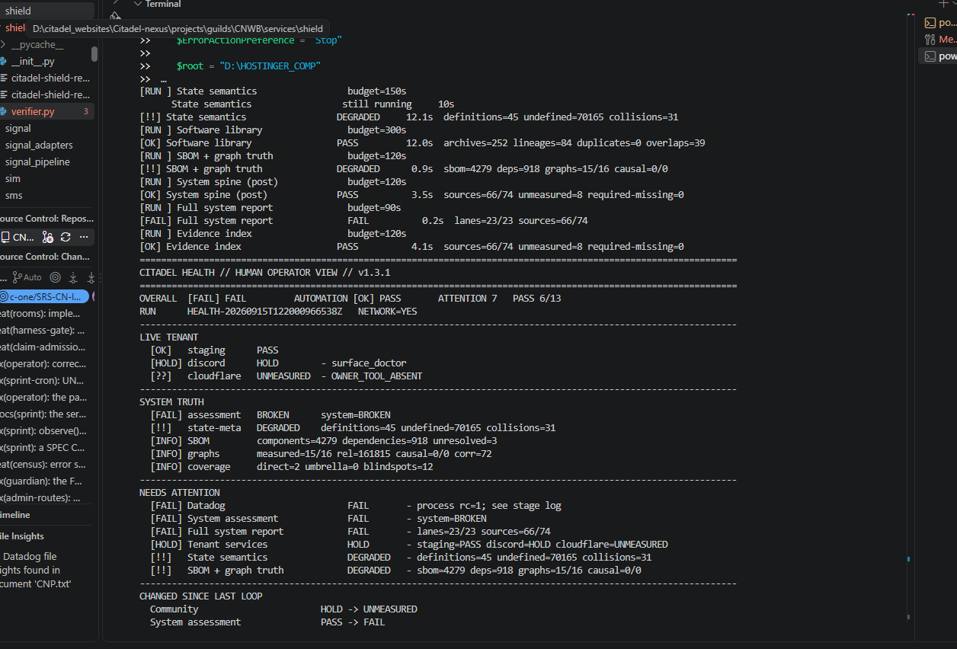Click the 'HOLD -> UNMEASURED' change text
The width and height of the screenshot is (957, 649).
369,609
